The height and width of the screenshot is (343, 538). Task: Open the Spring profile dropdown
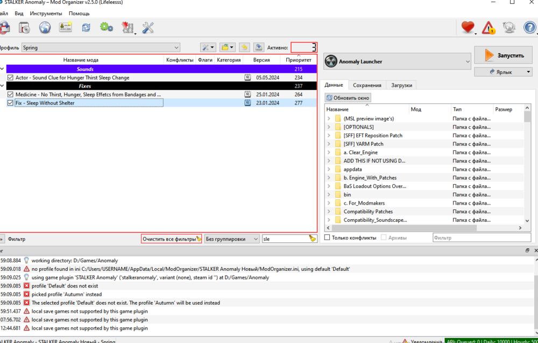pos(101,48)
